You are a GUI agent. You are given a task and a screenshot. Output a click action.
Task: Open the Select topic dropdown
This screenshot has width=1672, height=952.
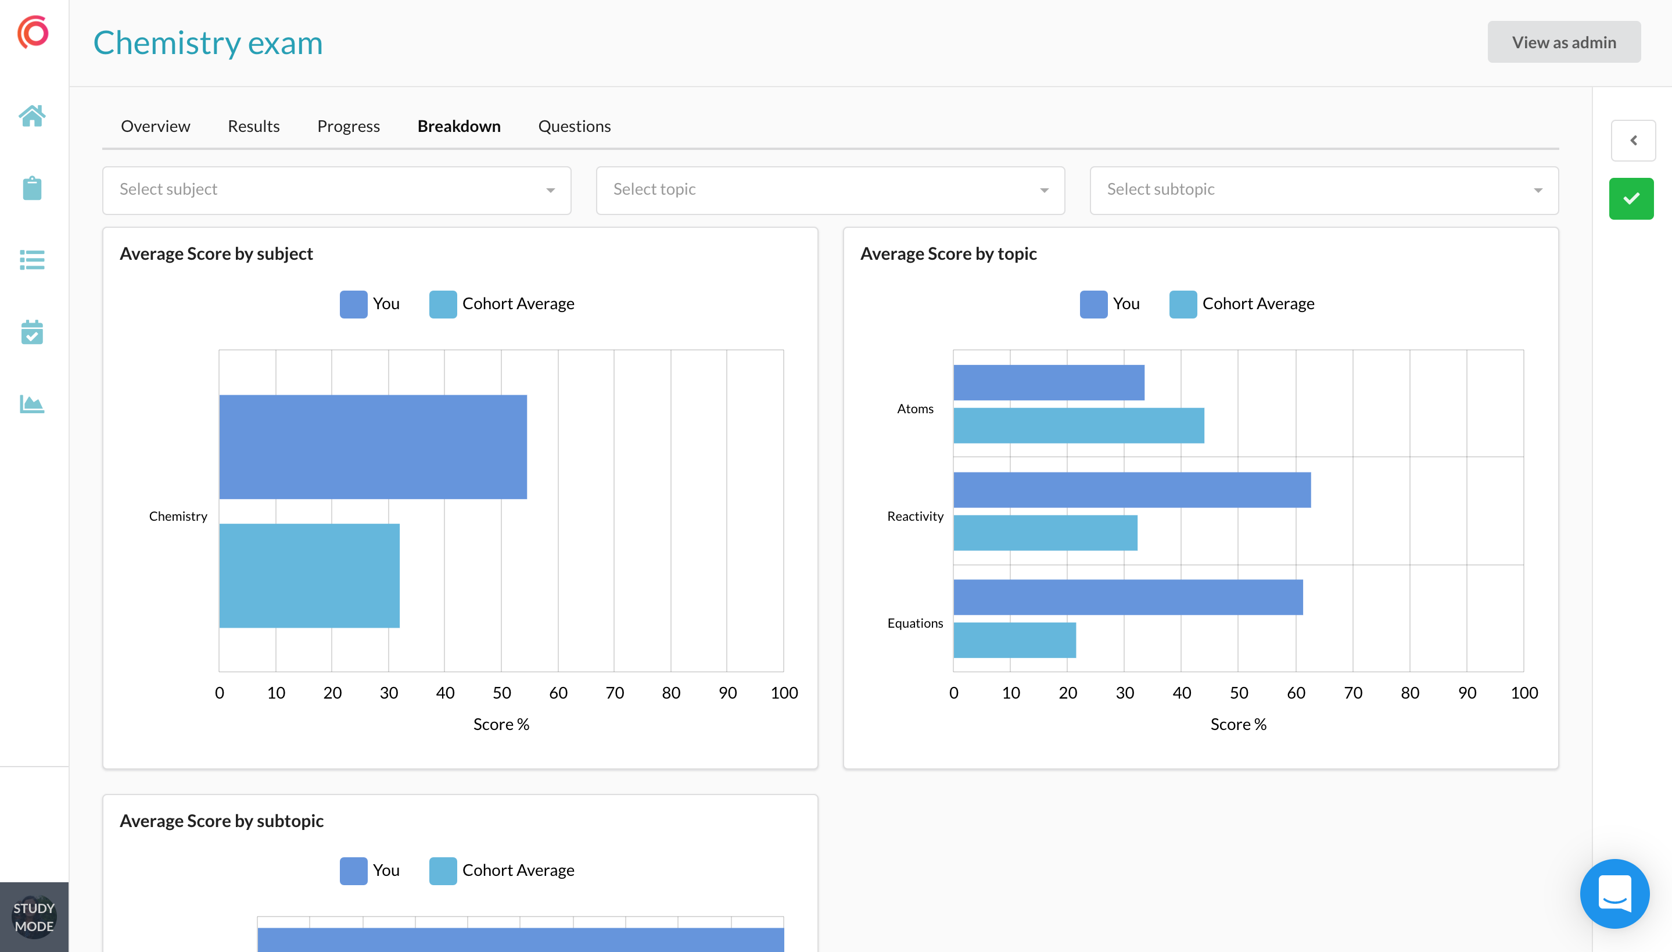(830, 190)
